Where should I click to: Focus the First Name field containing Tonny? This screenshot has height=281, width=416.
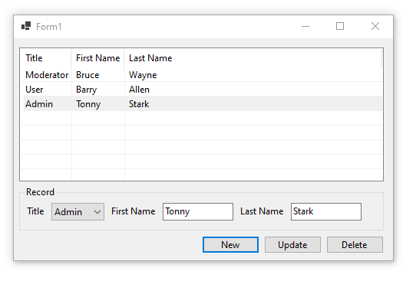(198, 211)
